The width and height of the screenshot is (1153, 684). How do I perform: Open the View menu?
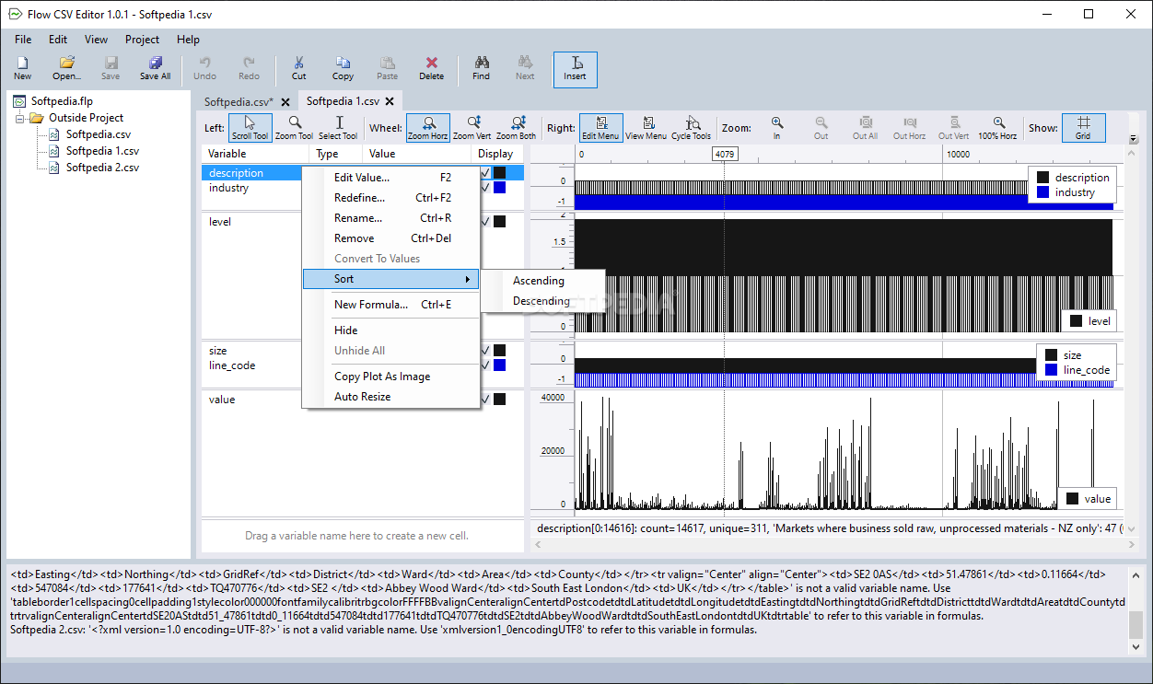96,40
